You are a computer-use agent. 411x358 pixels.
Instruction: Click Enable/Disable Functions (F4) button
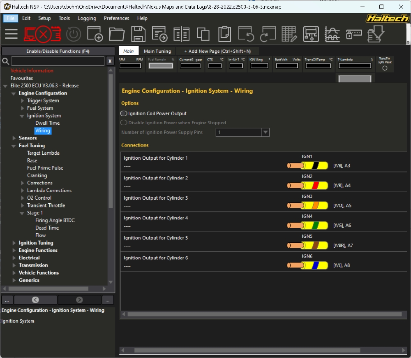point(58,51)
